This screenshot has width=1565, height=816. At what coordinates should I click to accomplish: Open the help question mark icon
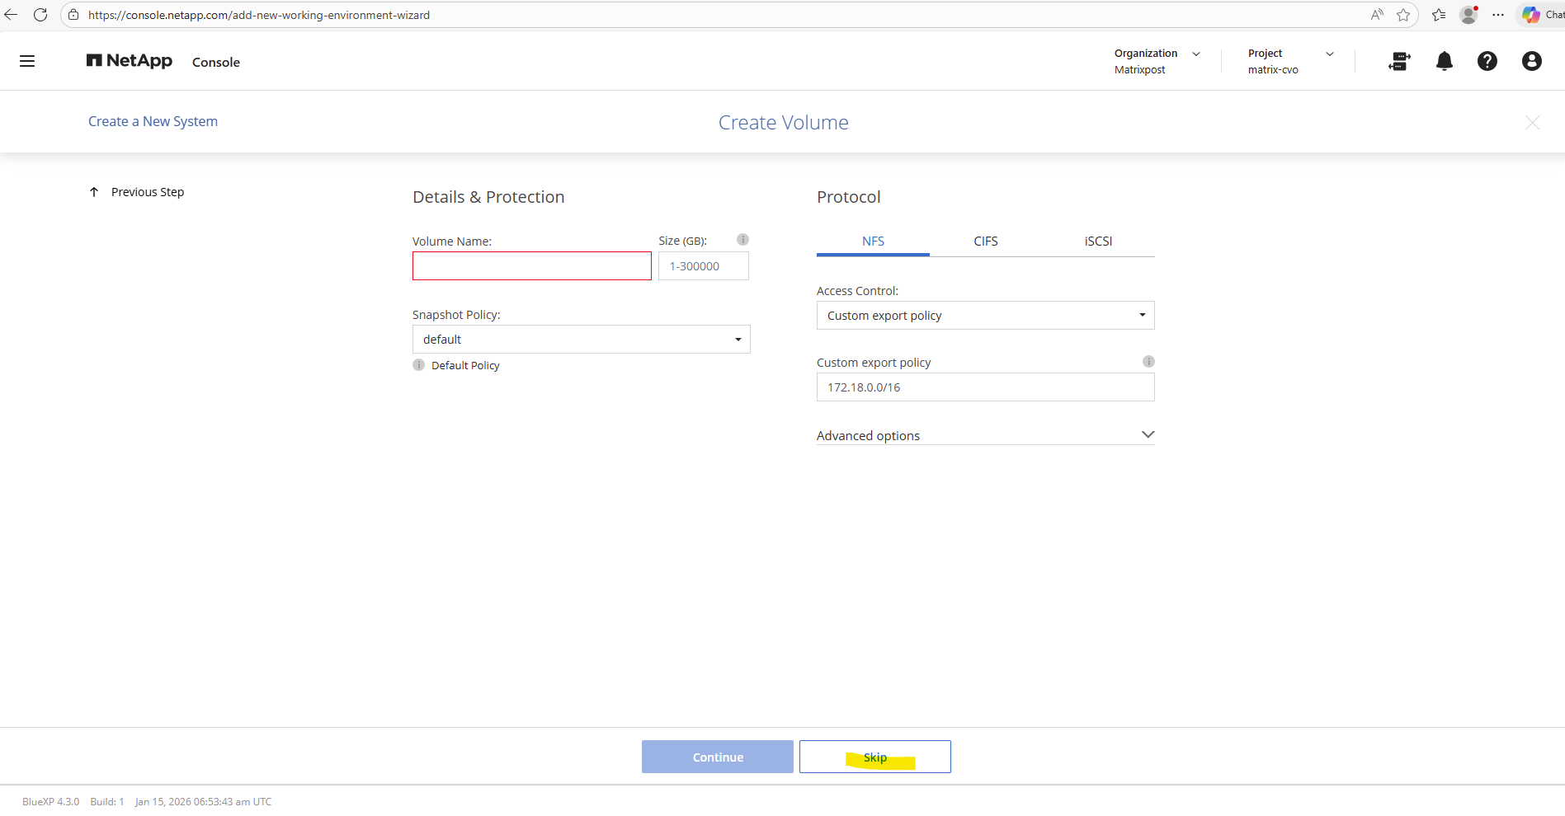1487,61
